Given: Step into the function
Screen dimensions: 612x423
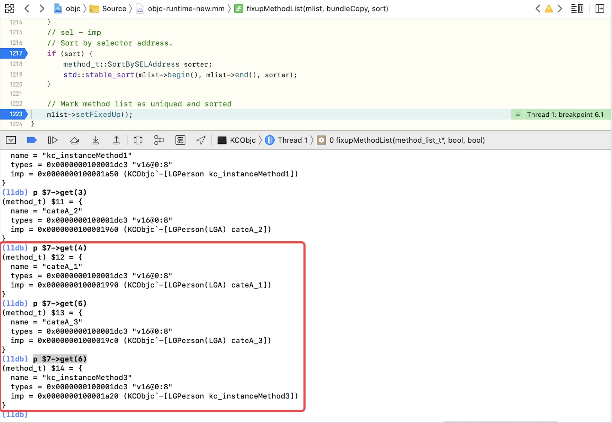Looking at the screenshot, I should pos(96,140).
